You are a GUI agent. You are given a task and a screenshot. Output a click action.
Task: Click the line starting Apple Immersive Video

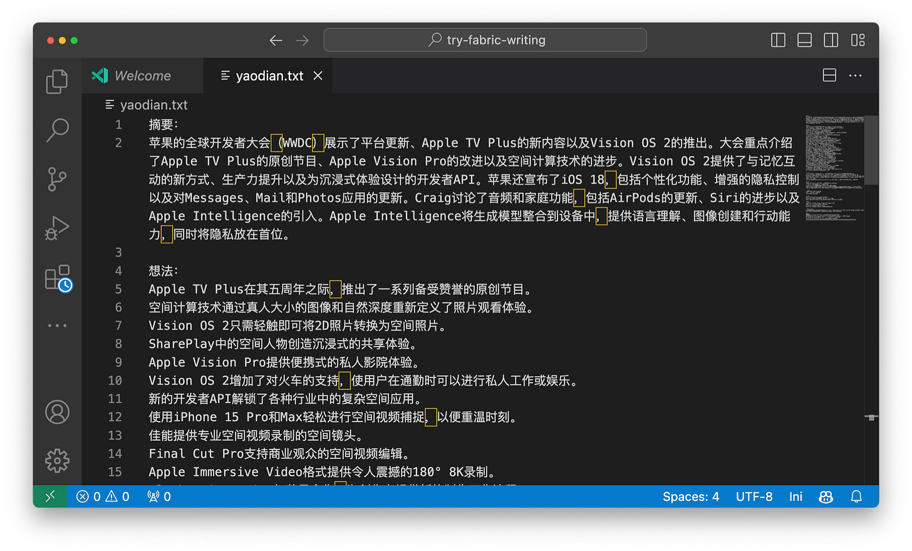tap(323, 471)
